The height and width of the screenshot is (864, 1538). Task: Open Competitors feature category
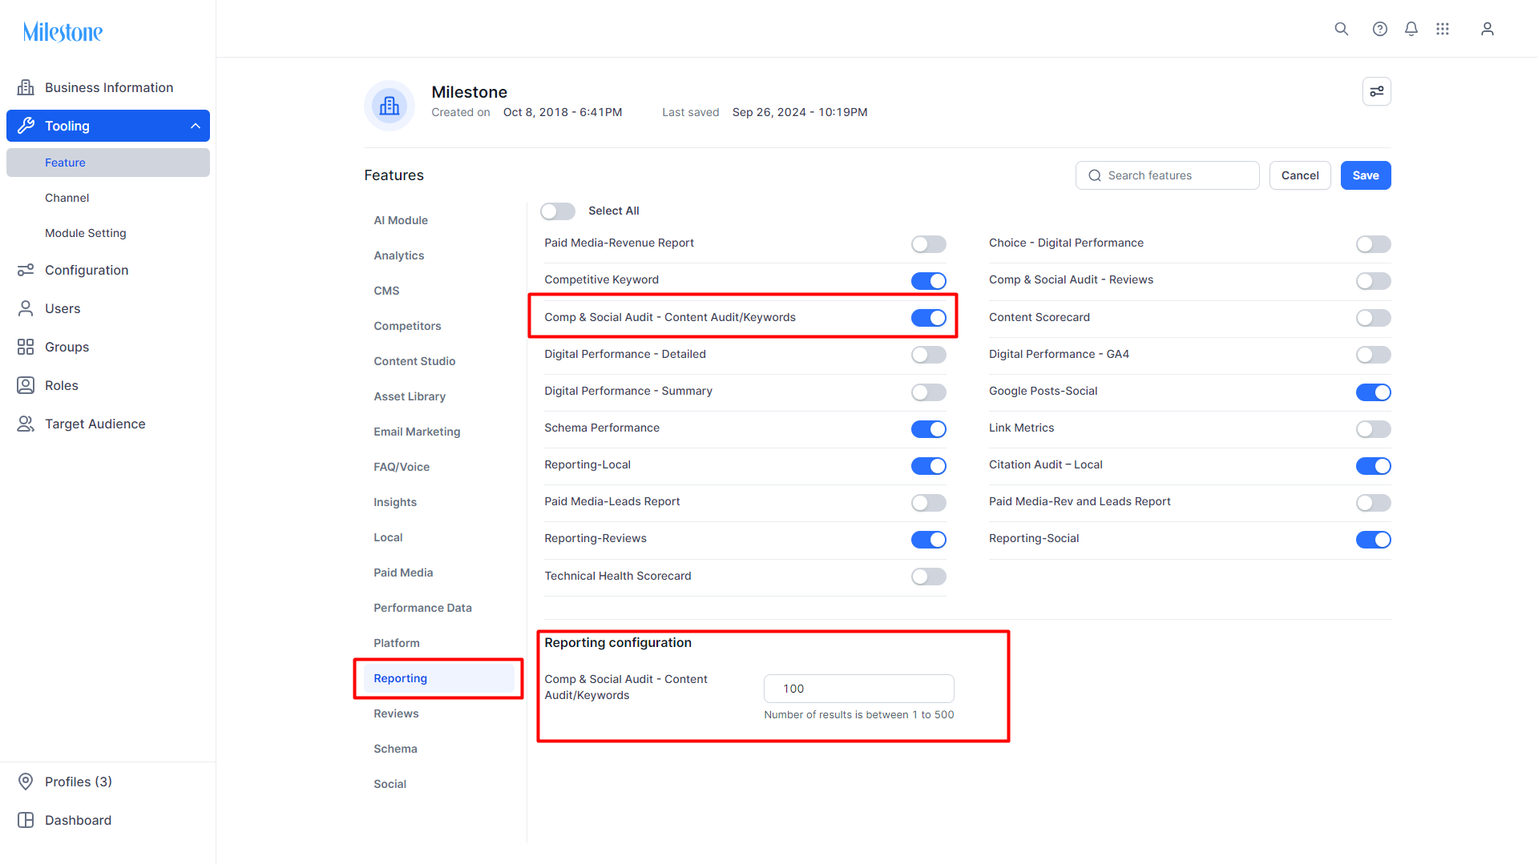(x=438, y=326)
